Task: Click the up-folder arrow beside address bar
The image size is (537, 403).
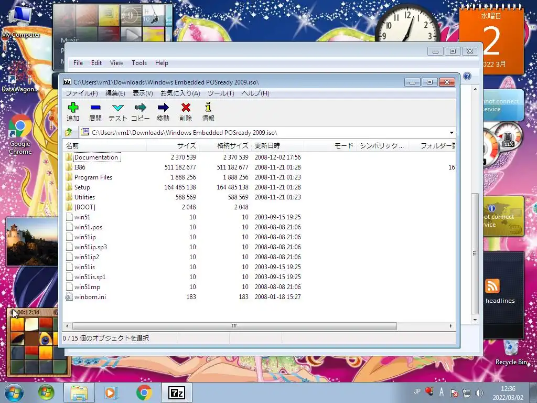Action: (69, 132)
